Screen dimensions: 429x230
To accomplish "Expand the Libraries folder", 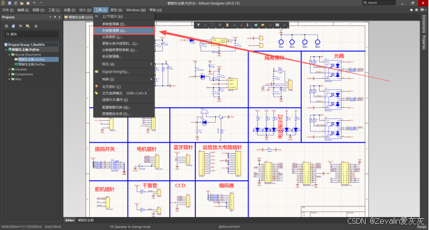I will (x=9, y=69).
